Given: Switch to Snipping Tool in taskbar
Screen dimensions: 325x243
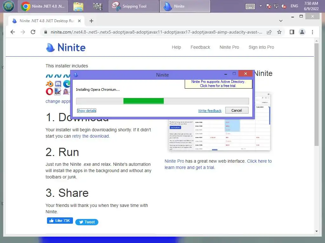Looking at the screenshot, I should point(134,6).
